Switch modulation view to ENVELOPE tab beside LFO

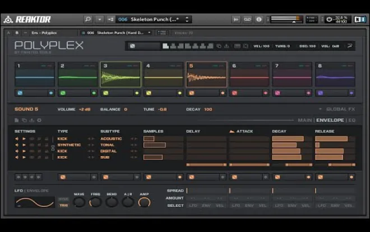pyautogui.click(x=38, y=191)
